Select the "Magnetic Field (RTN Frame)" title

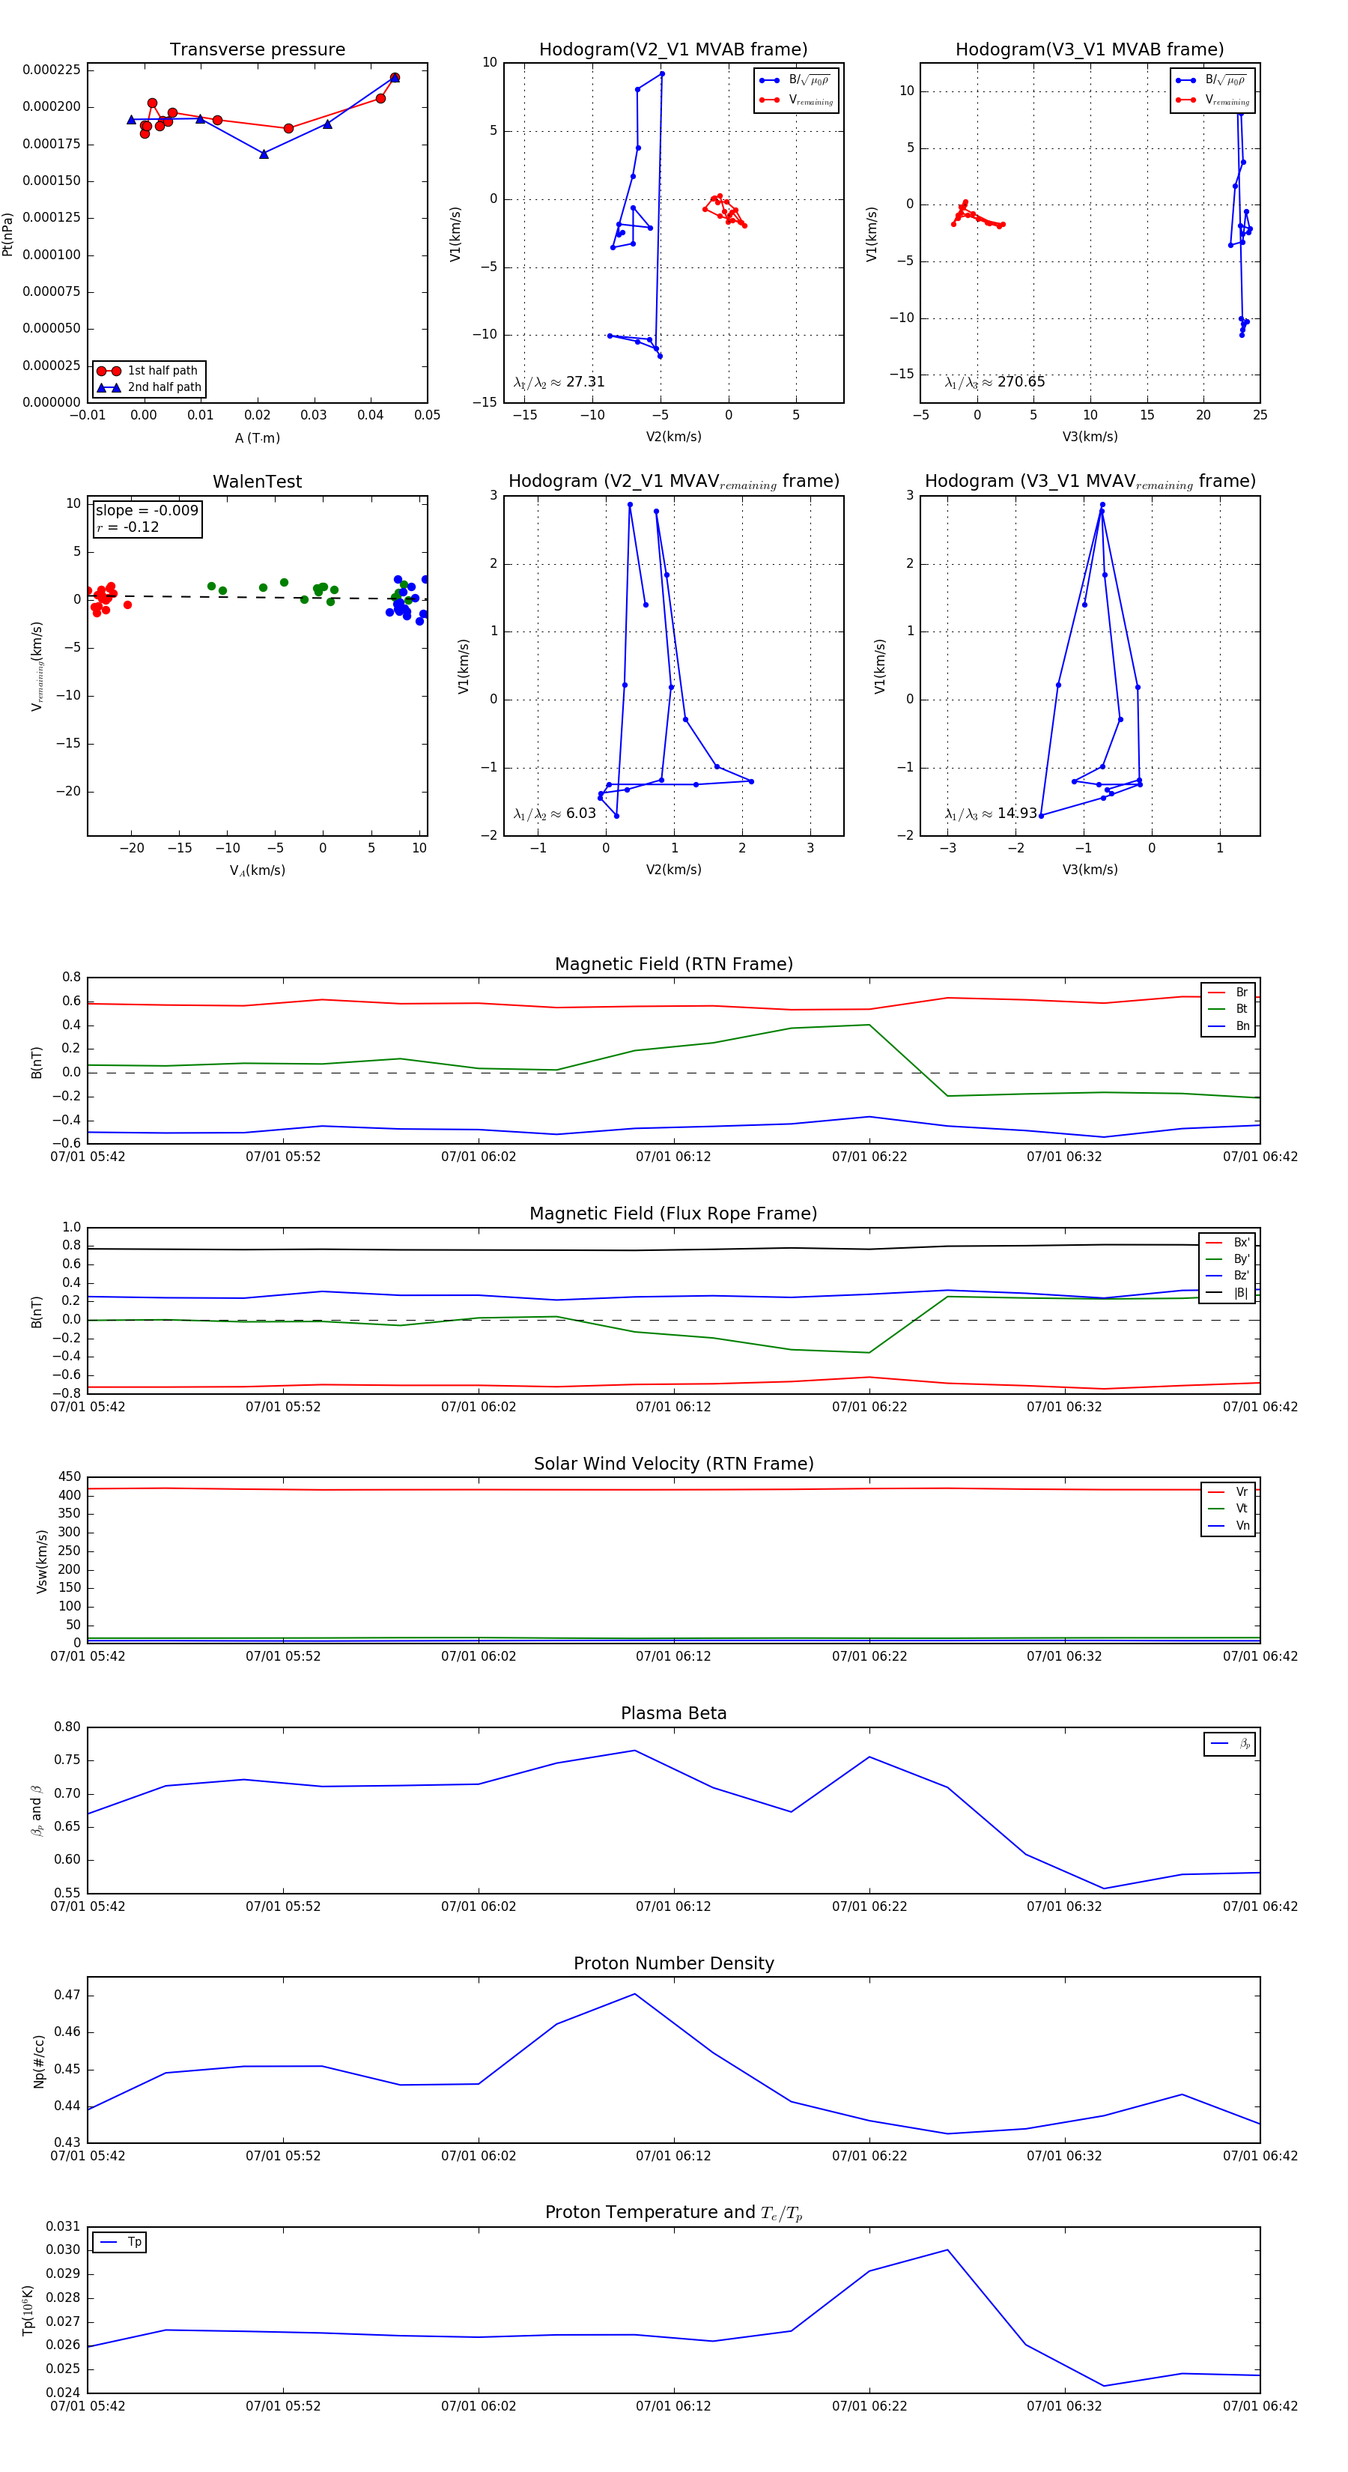point(673,963)
